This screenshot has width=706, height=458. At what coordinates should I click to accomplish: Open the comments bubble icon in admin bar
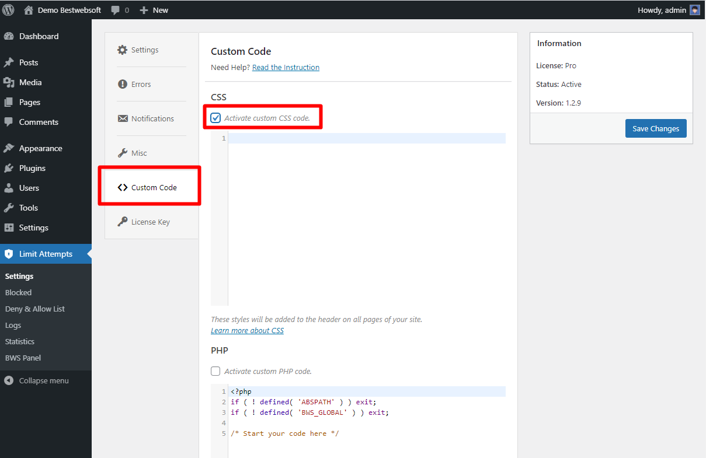pyautogui.click(x=116, y=10)
